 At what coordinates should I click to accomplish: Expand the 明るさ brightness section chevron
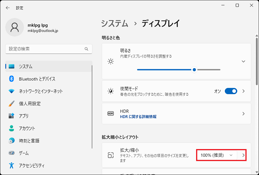click(243, 61)
